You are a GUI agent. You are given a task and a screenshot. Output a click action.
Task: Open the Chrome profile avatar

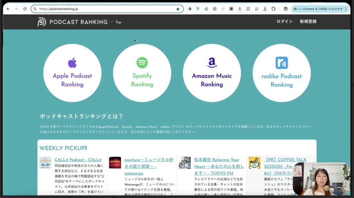(286, 9)
